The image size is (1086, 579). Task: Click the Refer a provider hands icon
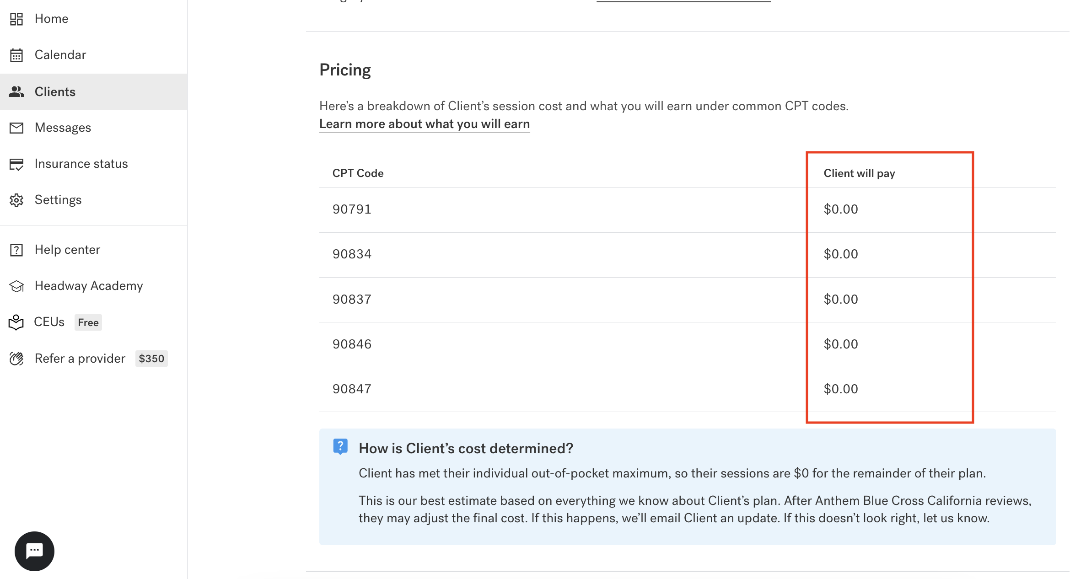16,359
